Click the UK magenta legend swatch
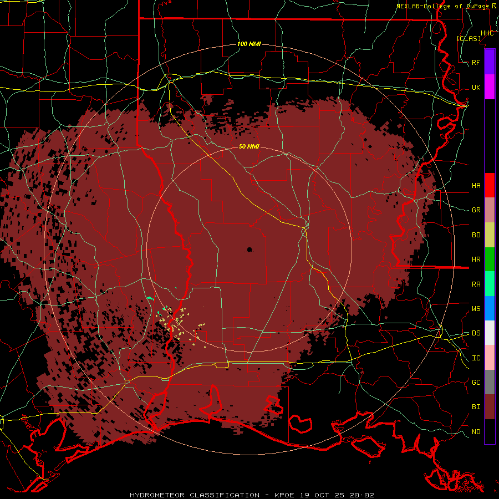Image resolution: width=499 pixels, height=499 pixels. (490, 87)
